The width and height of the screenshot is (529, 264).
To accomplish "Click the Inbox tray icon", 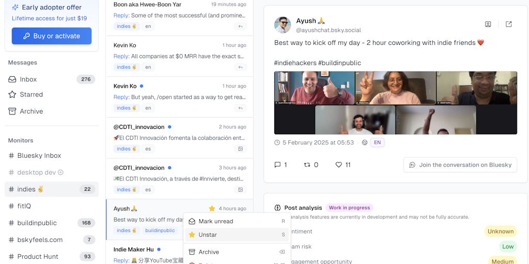I will pyautogui.click(x=12, y=79).
